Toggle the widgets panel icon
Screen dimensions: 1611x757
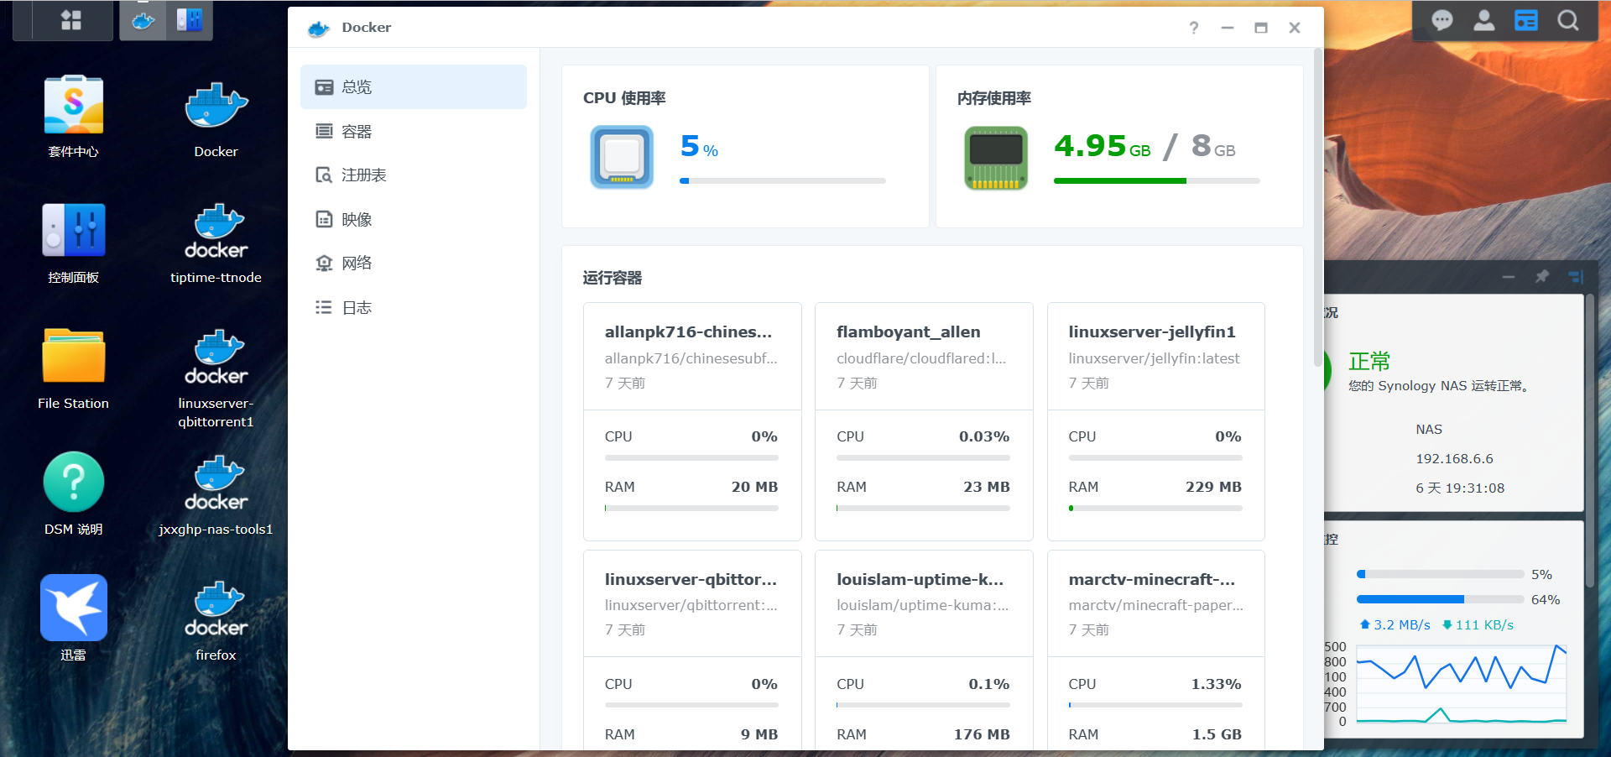click(x=1526, y=20)
